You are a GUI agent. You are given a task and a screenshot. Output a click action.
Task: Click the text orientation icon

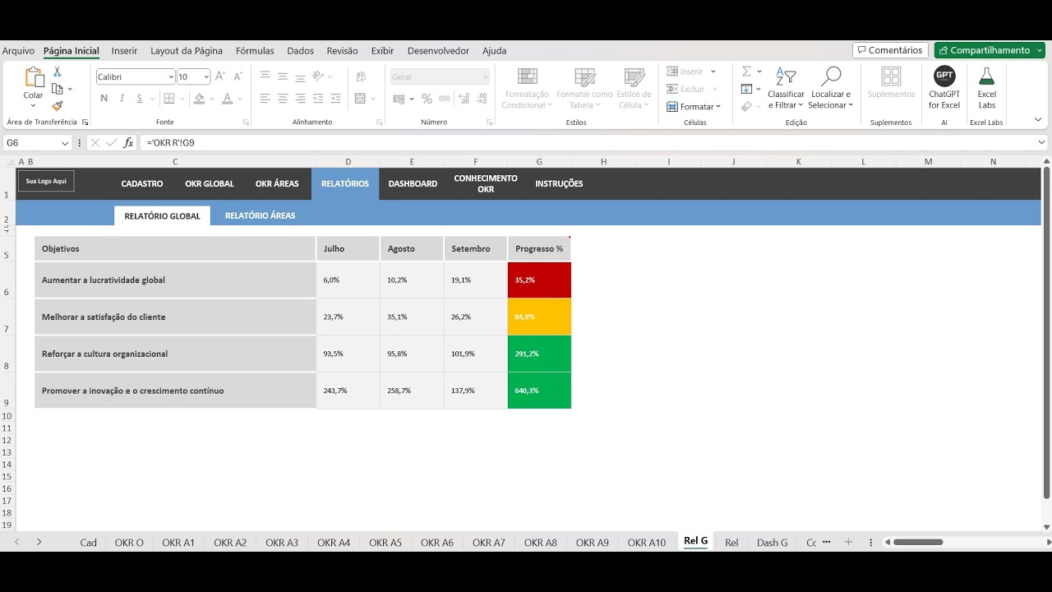coord(319,76)
